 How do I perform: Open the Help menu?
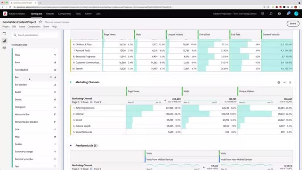(54, 27)
